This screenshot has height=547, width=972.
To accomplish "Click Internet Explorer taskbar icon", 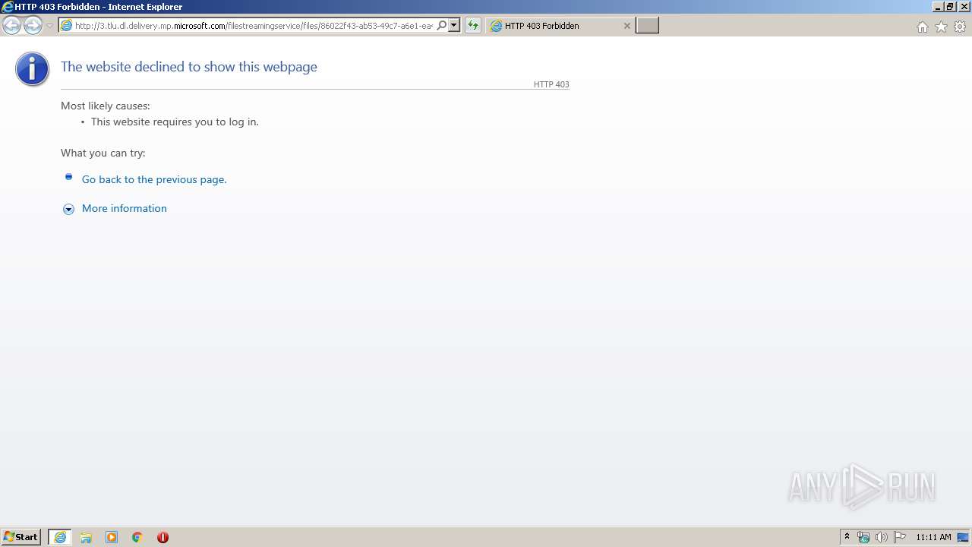I will coord(60,537).
